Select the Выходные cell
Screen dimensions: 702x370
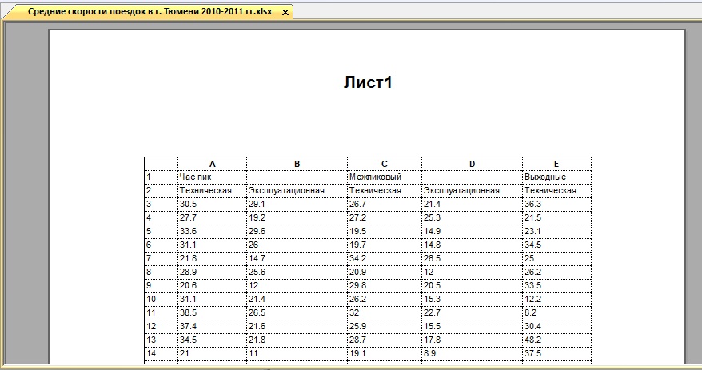[x=556, y=177]
